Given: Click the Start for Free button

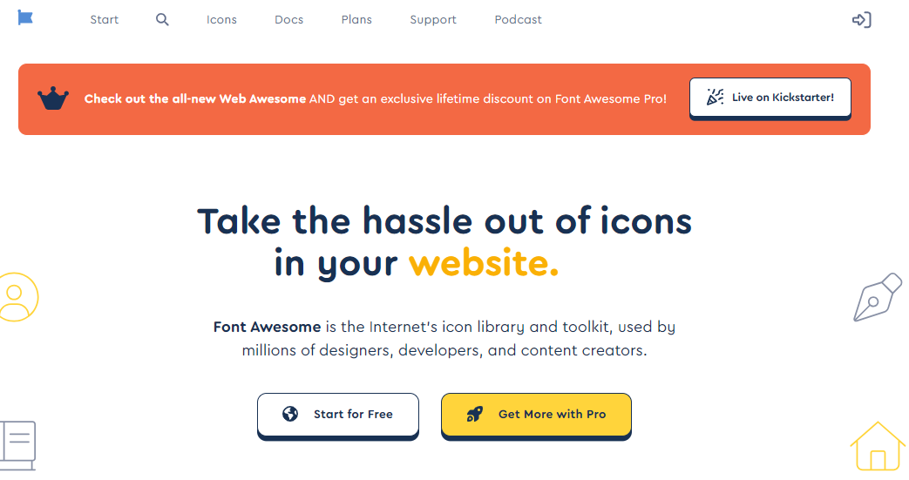Looking at the screenshot, I should [338, 416].
